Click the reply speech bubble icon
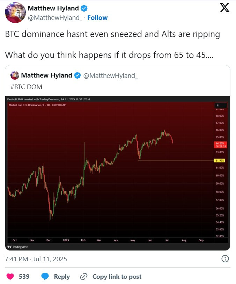 point(45,276)
